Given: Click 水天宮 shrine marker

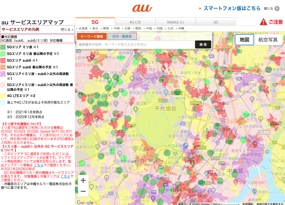Looking at the screenshot, I should coord(261,119).
